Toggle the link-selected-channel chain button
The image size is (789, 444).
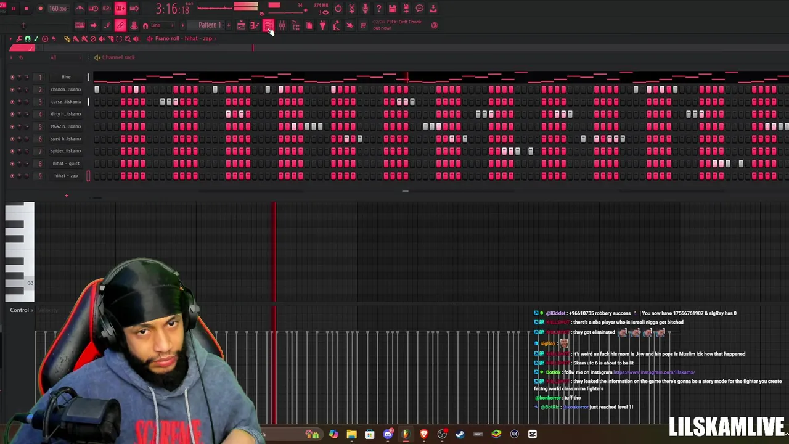coord(120,25)
